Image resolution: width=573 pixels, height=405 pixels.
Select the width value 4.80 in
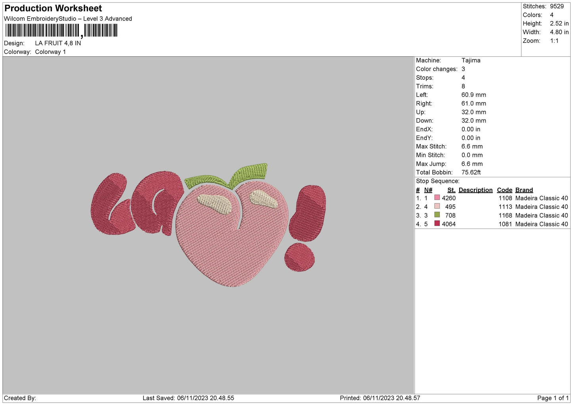coord(559,32)
